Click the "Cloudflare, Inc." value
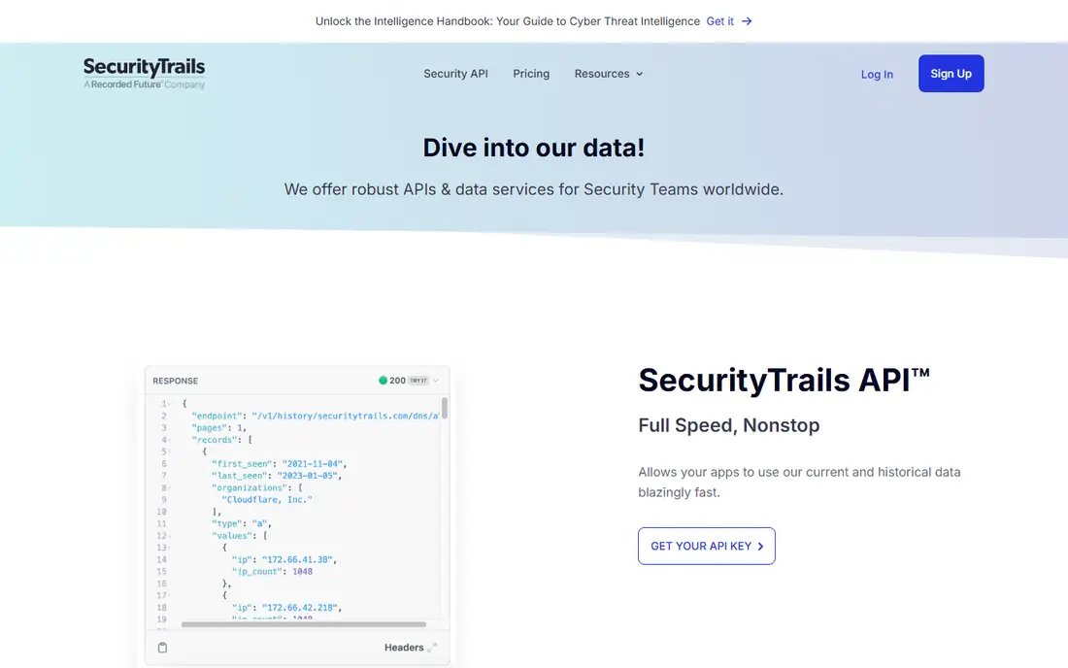 click(x=267, y=500)
